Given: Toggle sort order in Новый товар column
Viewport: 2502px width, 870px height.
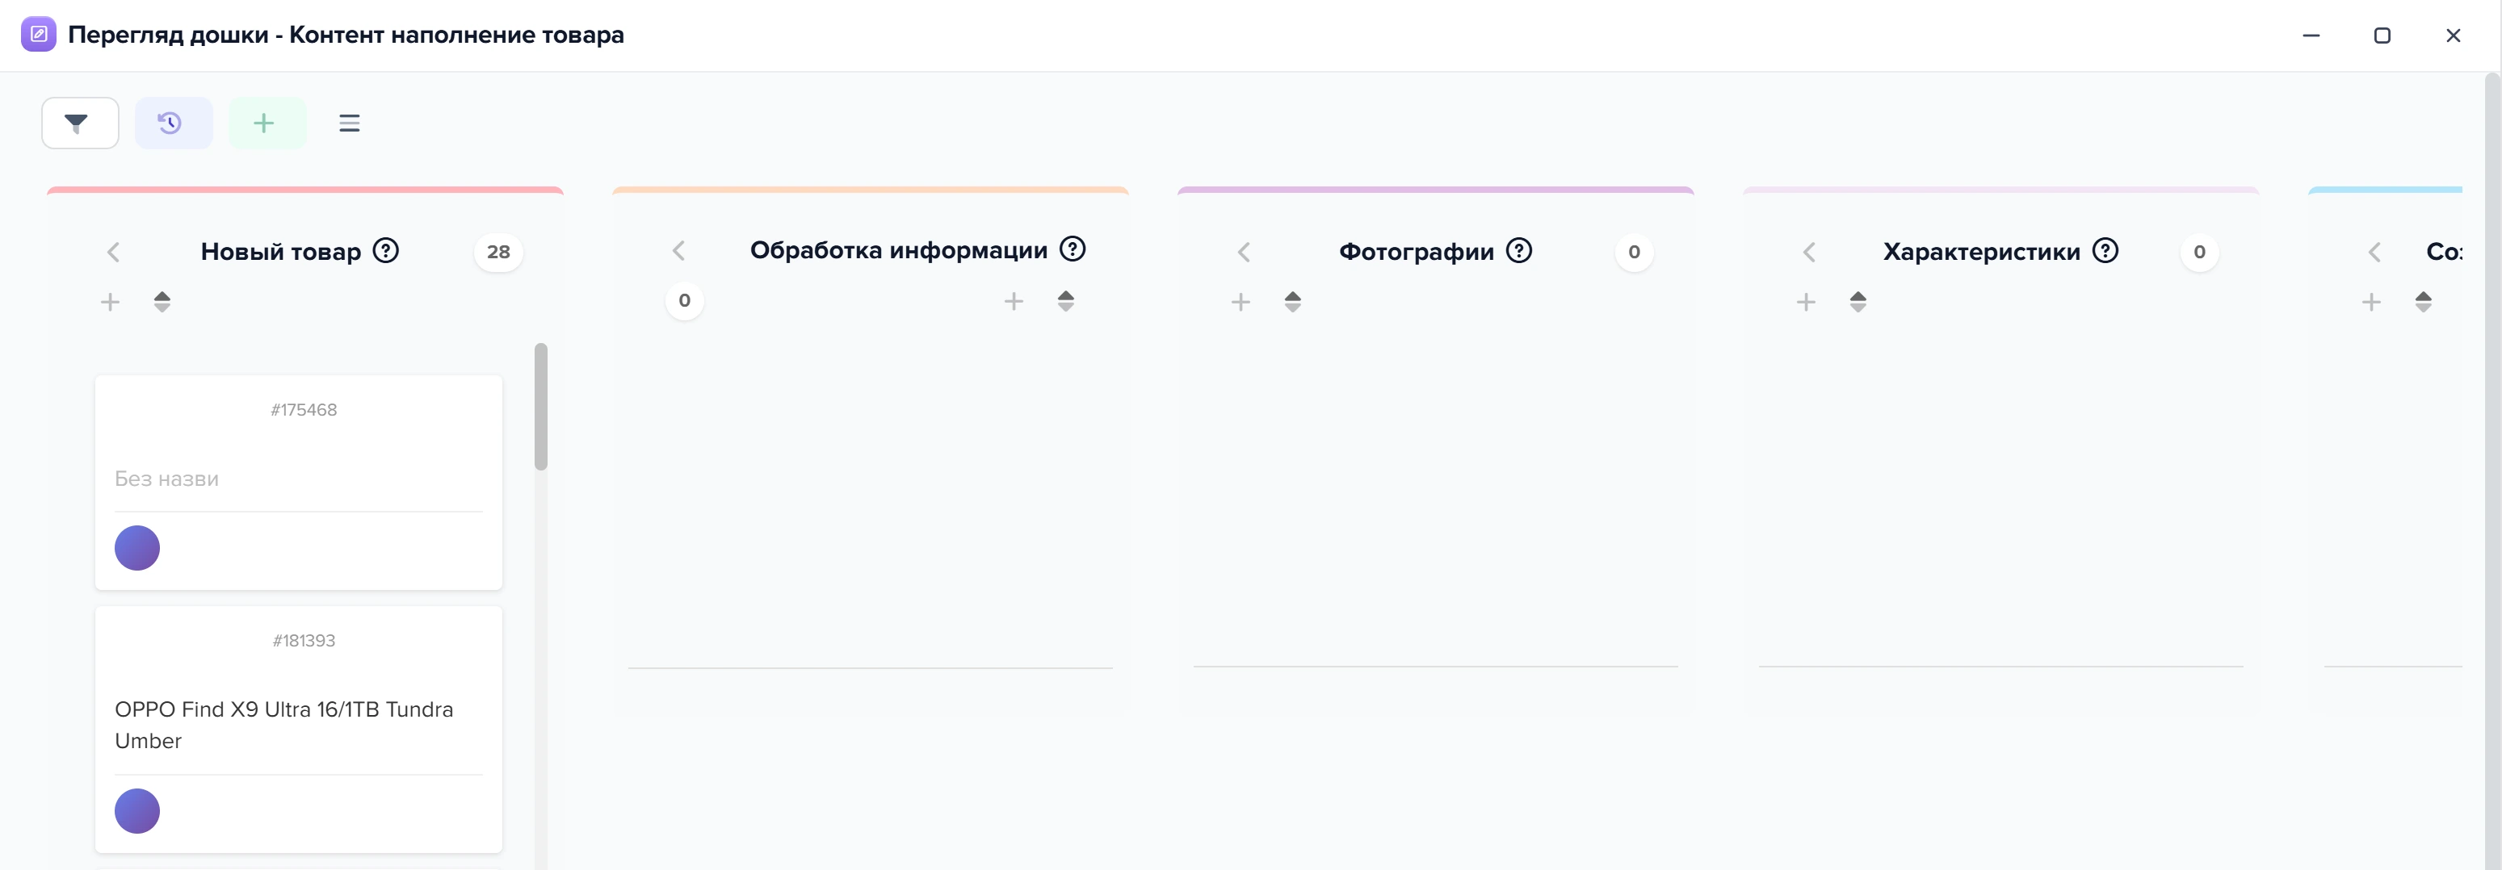Looking at the screenshot, I should coord(162,302).
